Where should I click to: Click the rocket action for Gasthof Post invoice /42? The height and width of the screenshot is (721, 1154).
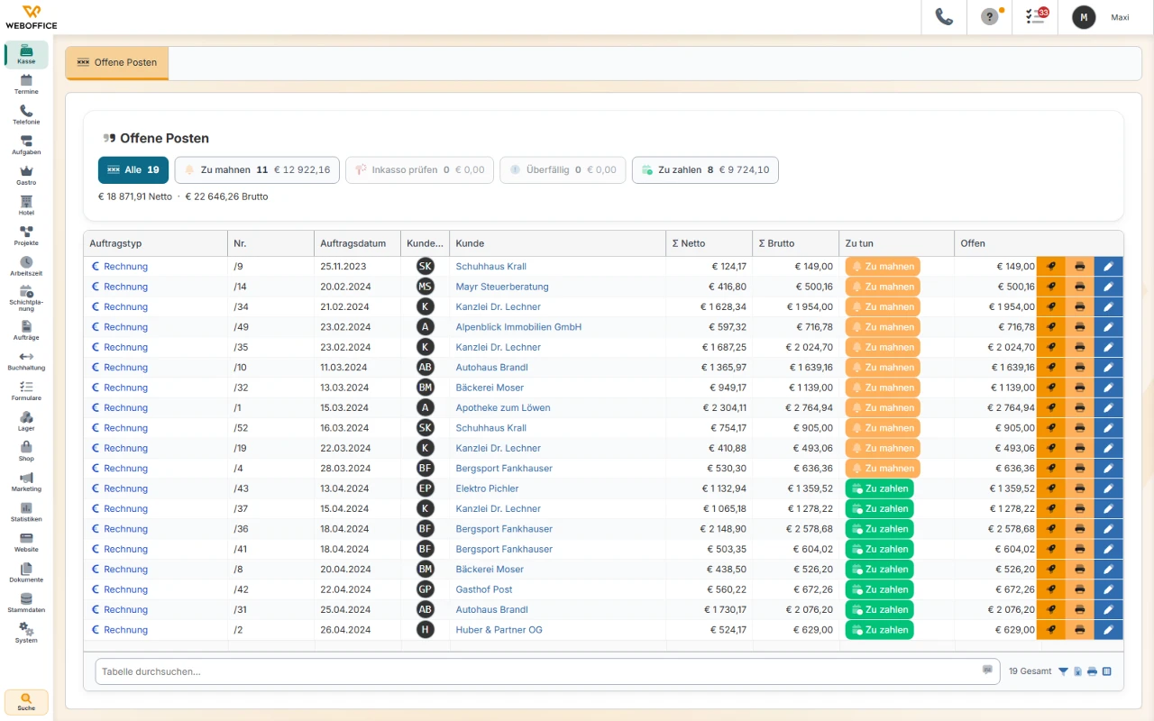[1051, 589]
